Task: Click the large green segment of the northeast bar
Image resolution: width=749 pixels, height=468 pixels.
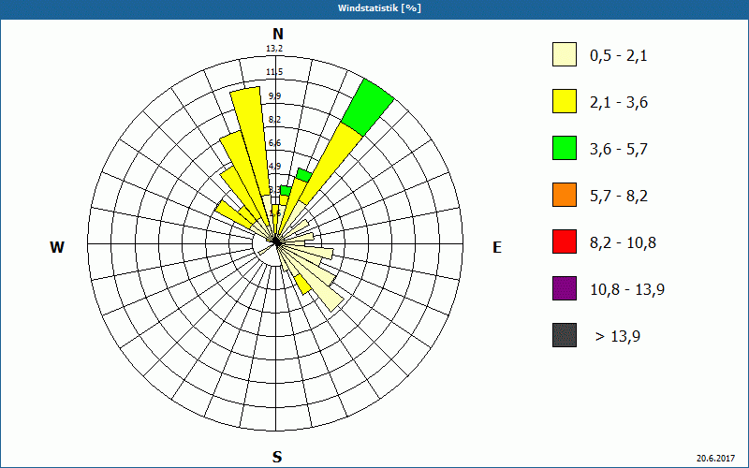Action: tap(368, 108)
